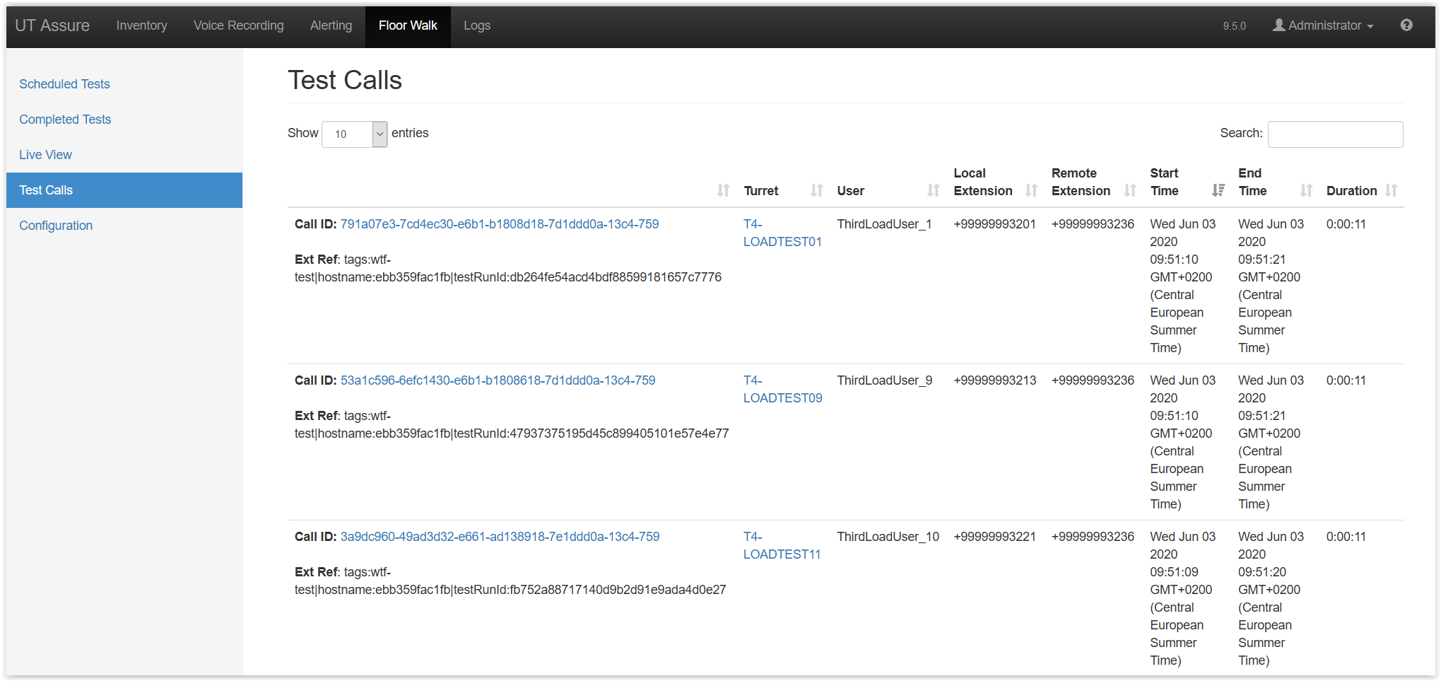Image resolution: width=1441 pixels, height=681 pixels.
Task: Click the Duration column header label
Action: click(1352, 191)
